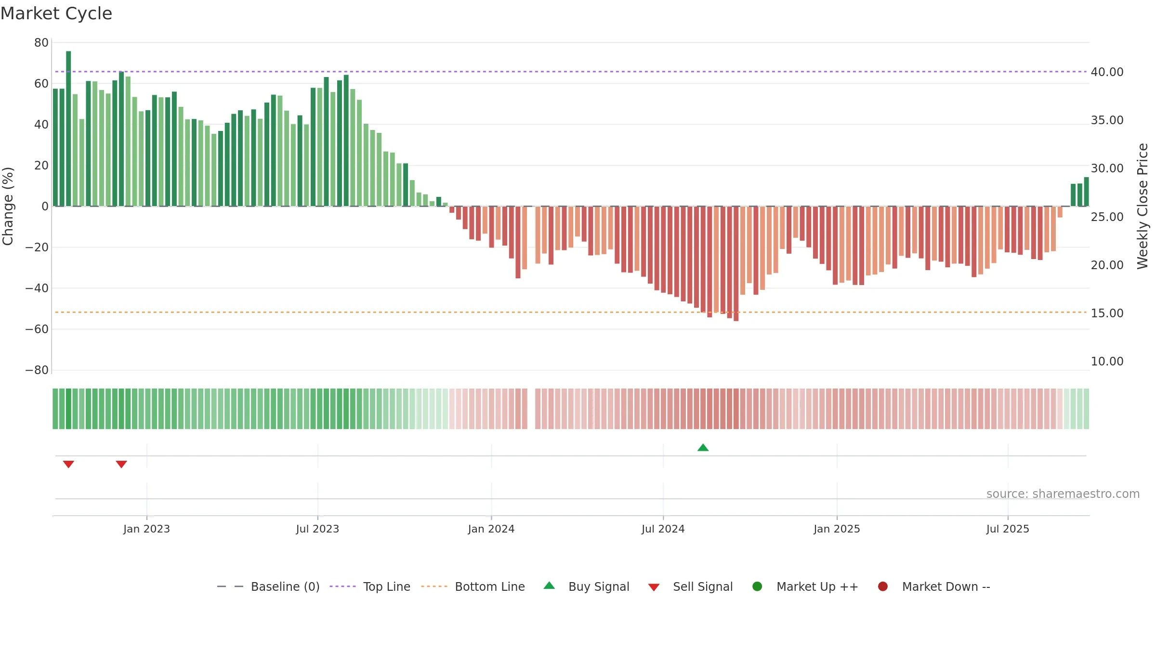Screen dimensions: 1156x650
Task: Click the 80 left axis tick label
Action: 41,42
